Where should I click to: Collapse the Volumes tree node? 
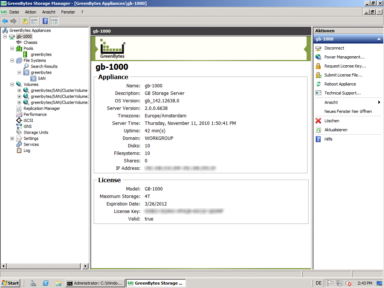point(12,84)
